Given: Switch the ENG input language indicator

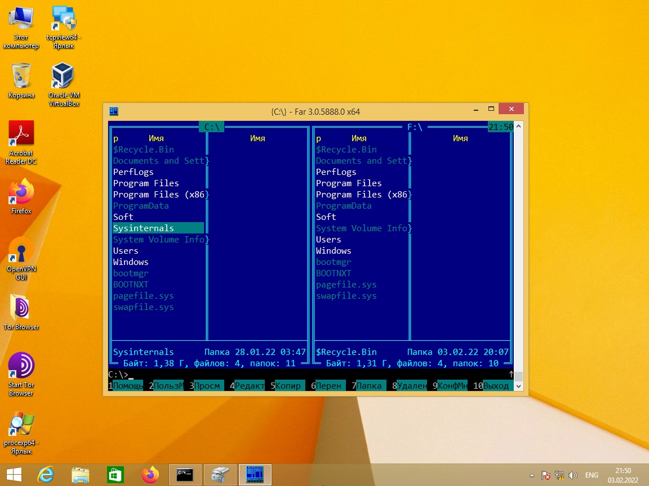Looking at the screenshot, I should click(592, 475).
